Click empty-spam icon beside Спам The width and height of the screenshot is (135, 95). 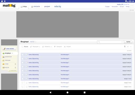pos(15,64)
